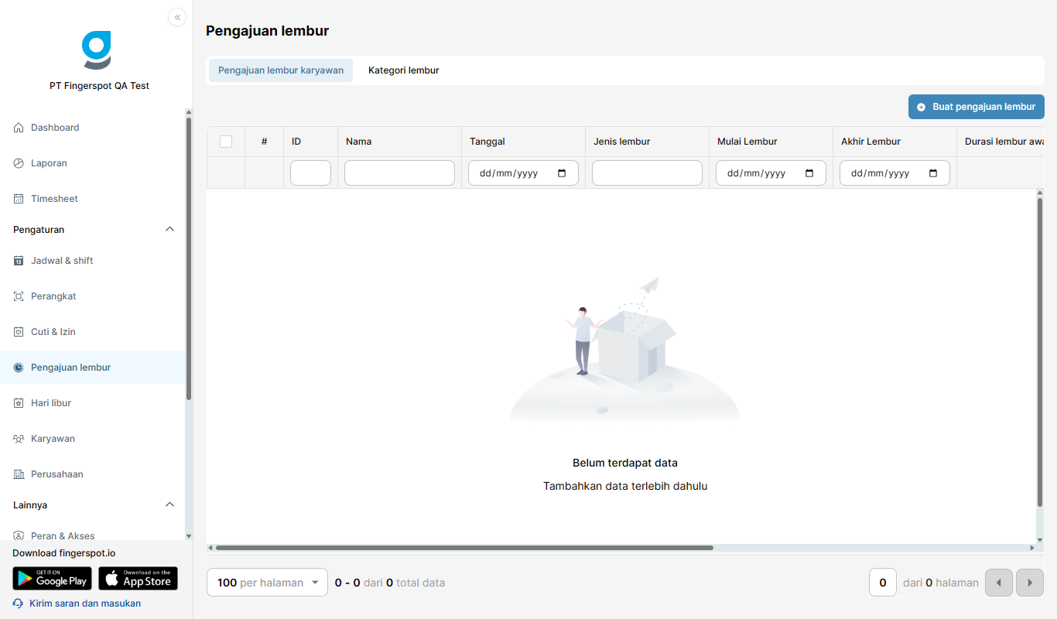Switch to Pengajuan lembur karyawan tab

[x=281, y=70]
